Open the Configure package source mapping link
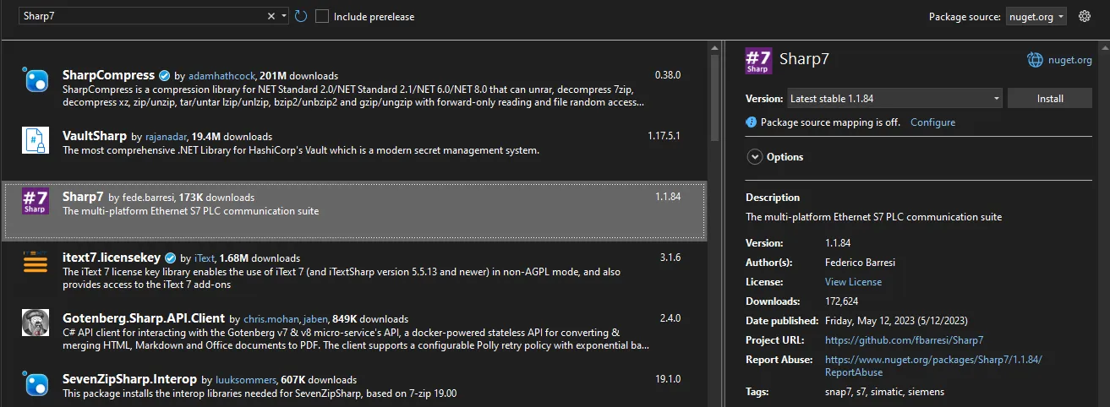This screenshot has height=407, width=1110. (932, 122)
